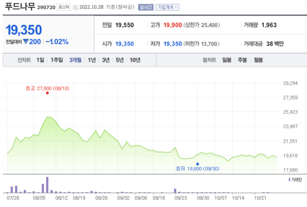Click the 09/02 date axis label
The width and height of the screenshot is (307, 207).
tap(123, 198)
